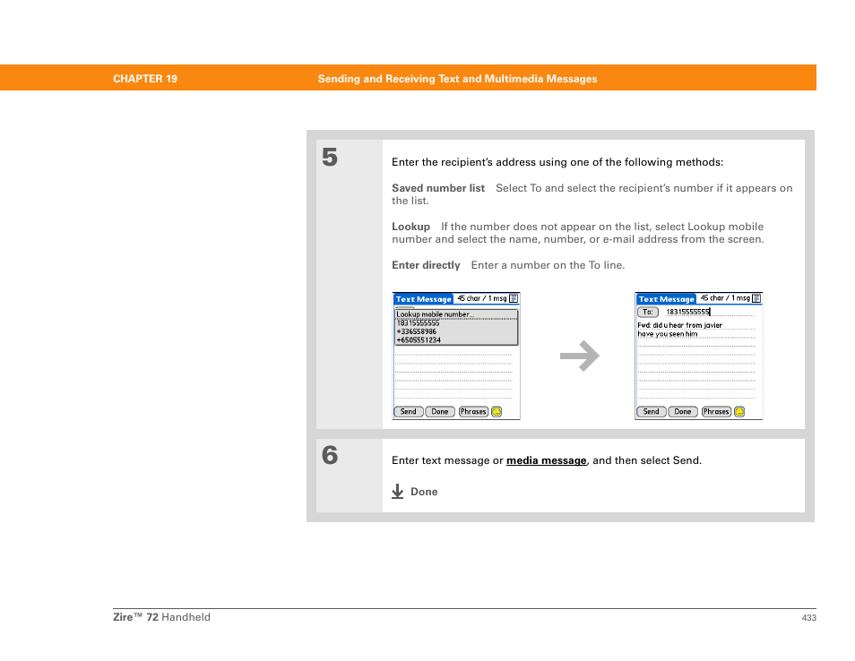Click Send in the left Text Message screen

[x=409, y=412]
